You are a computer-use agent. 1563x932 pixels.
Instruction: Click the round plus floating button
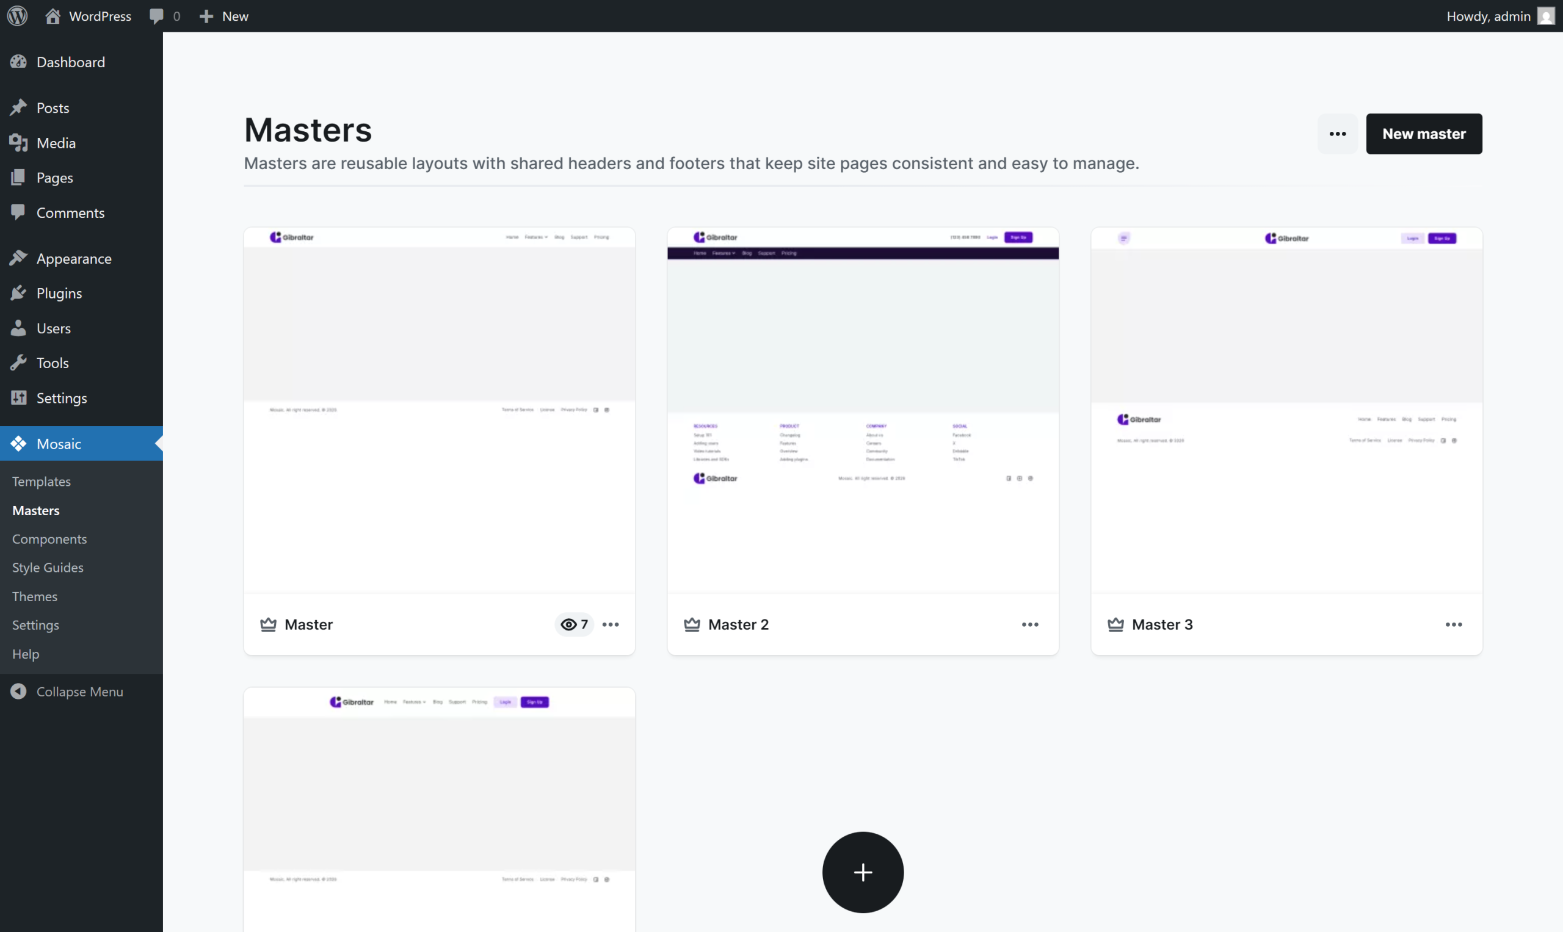click(x=863, y=872)
